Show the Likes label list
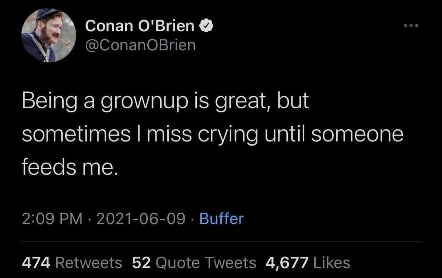Screen dimensions: 442x278 click(x=331, y=262)
